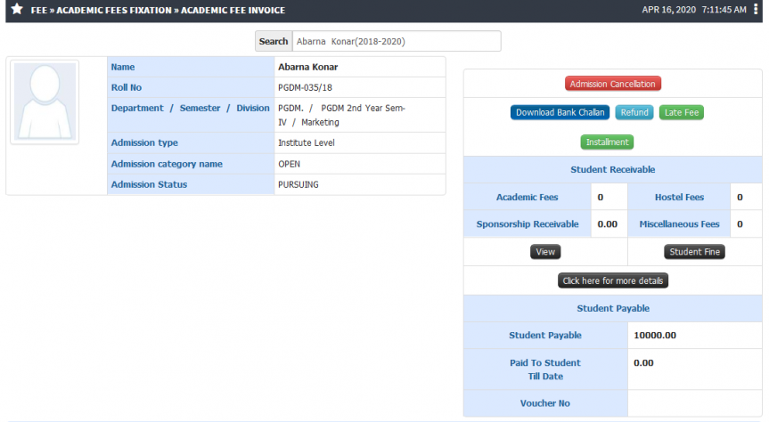Click the Student Payable section header

coord(612,308)
